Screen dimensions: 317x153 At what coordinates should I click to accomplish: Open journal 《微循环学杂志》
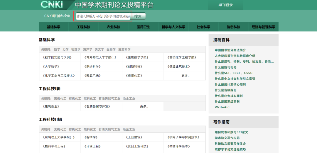click(x=179, y=146)
